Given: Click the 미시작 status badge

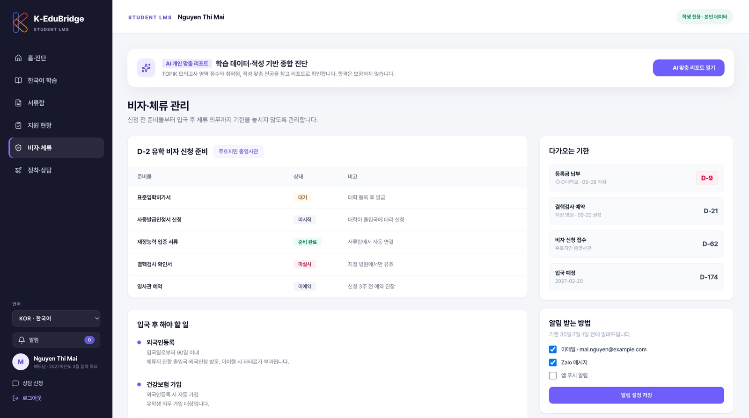Looking at the screenshot, I should 305,220.
